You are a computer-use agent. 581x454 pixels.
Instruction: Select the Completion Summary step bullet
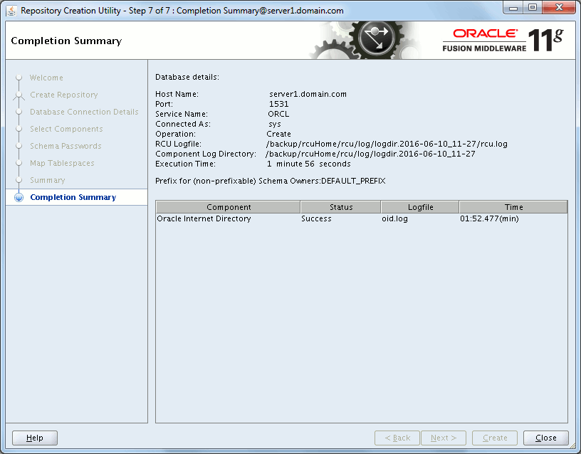19,197
